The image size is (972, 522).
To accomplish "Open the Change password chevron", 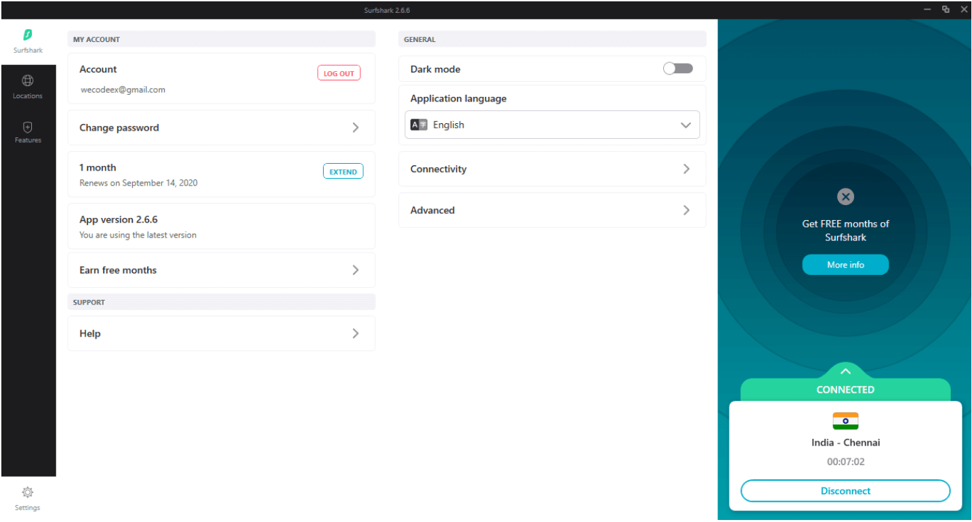I will (x=356, y=127).
